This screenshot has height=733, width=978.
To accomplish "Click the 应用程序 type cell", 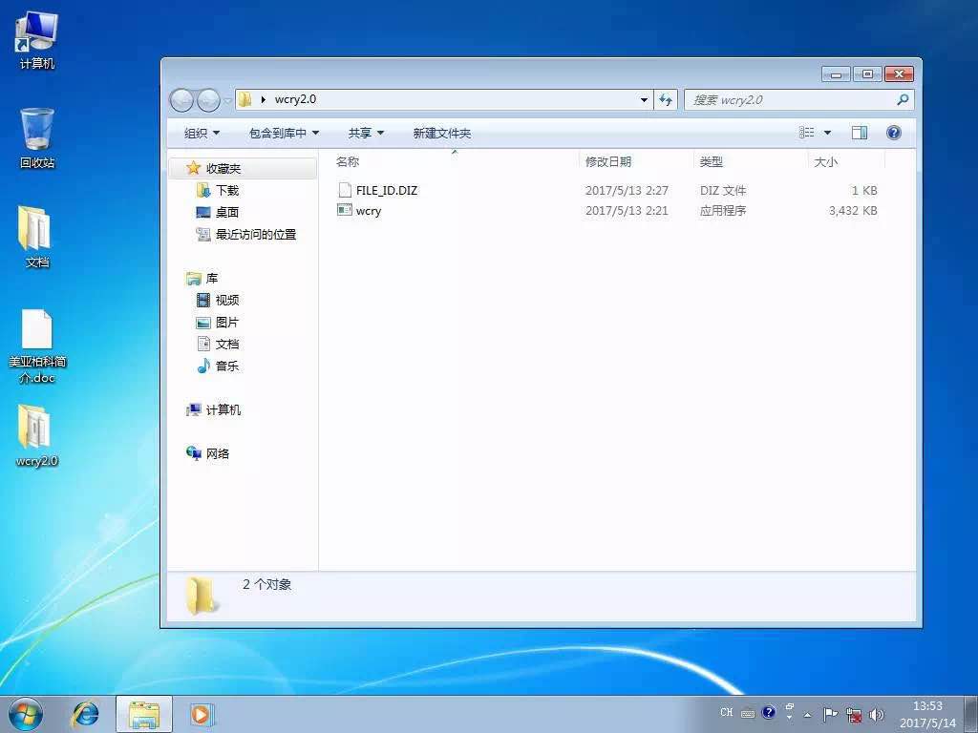I will (x=723, y=211).
